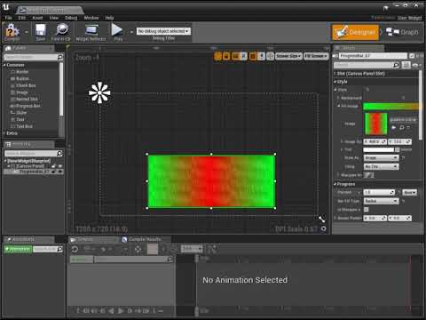Open the Asset menu
The height and width of the screenshot is (320, 426).
(37, 18)
